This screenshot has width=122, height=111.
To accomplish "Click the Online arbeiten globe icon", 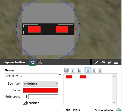I will click(118, 110).
